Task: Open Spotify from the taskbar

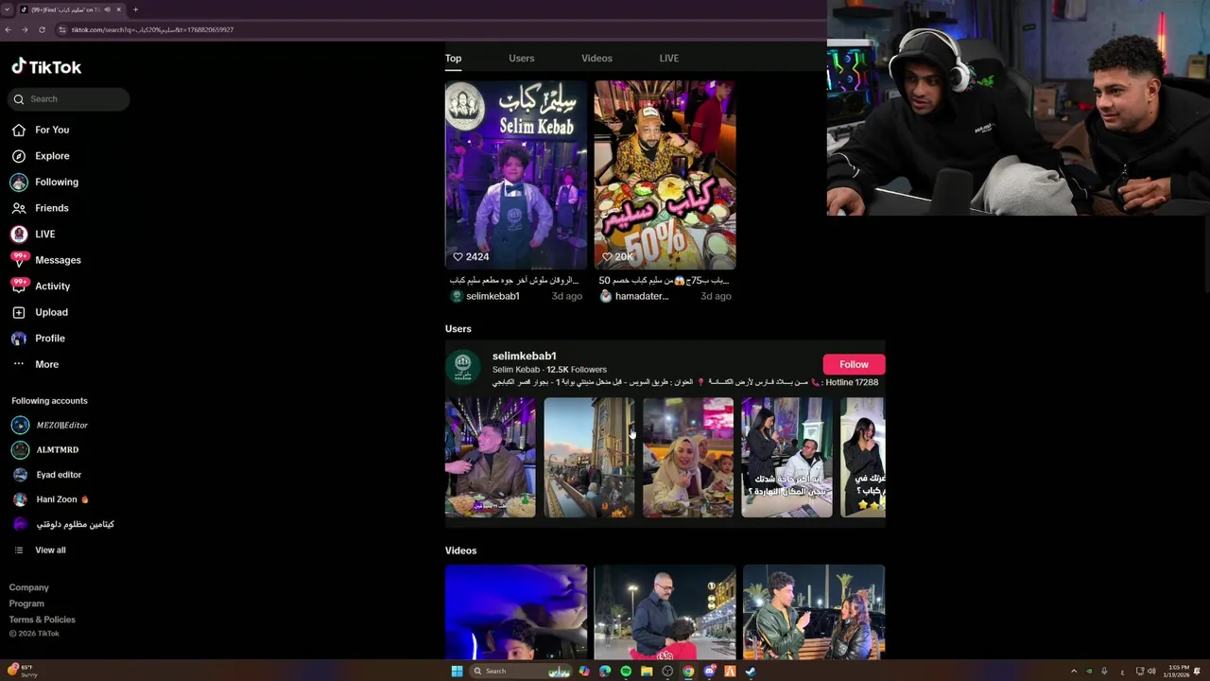Action: (x=626, y=672)
